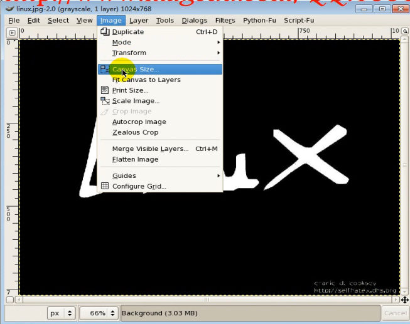Click the up arrow of the vertical scrollbar
Viewport: 410px width, 324px height.
[404, 39]
